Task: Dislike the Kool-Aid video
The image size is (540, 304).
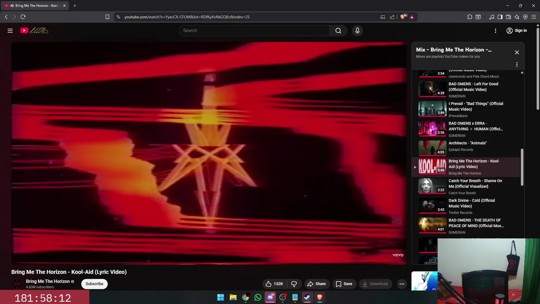Action: (x=294, y=284)
